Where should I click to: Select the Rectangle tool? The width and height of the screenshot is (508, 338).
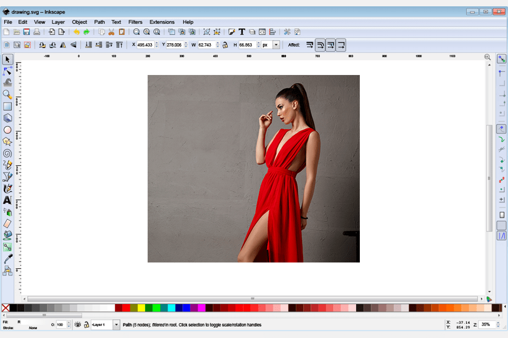coord(7,106)
